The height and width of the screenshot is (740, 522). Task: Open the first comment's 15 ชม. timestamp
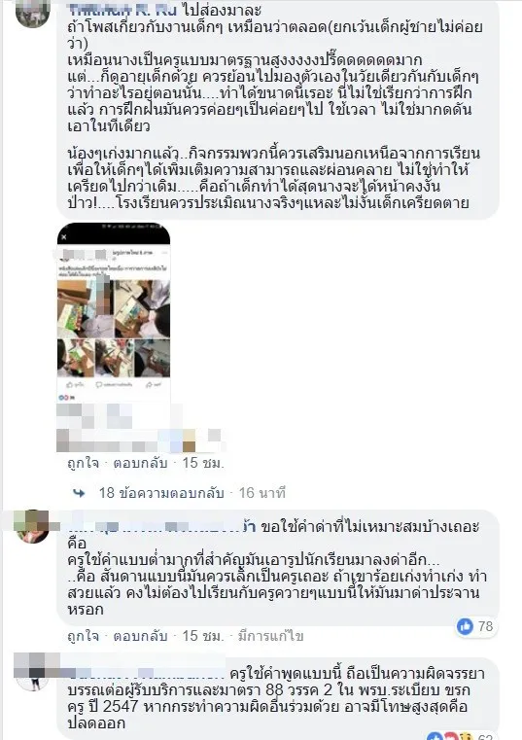pos(203,463)
